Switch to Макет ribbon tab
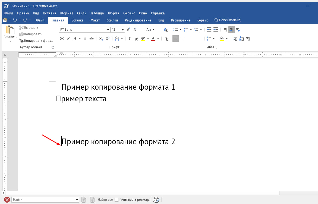The image size is (318, 204). tap(95, 20)
